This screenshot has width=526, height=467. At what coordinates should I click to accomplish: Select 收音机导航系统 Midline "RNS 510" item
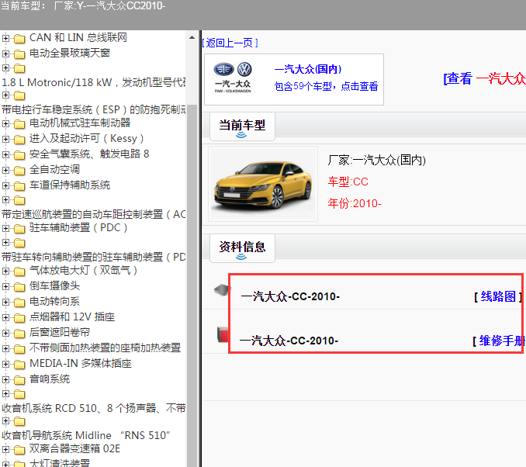pos(86,435)
